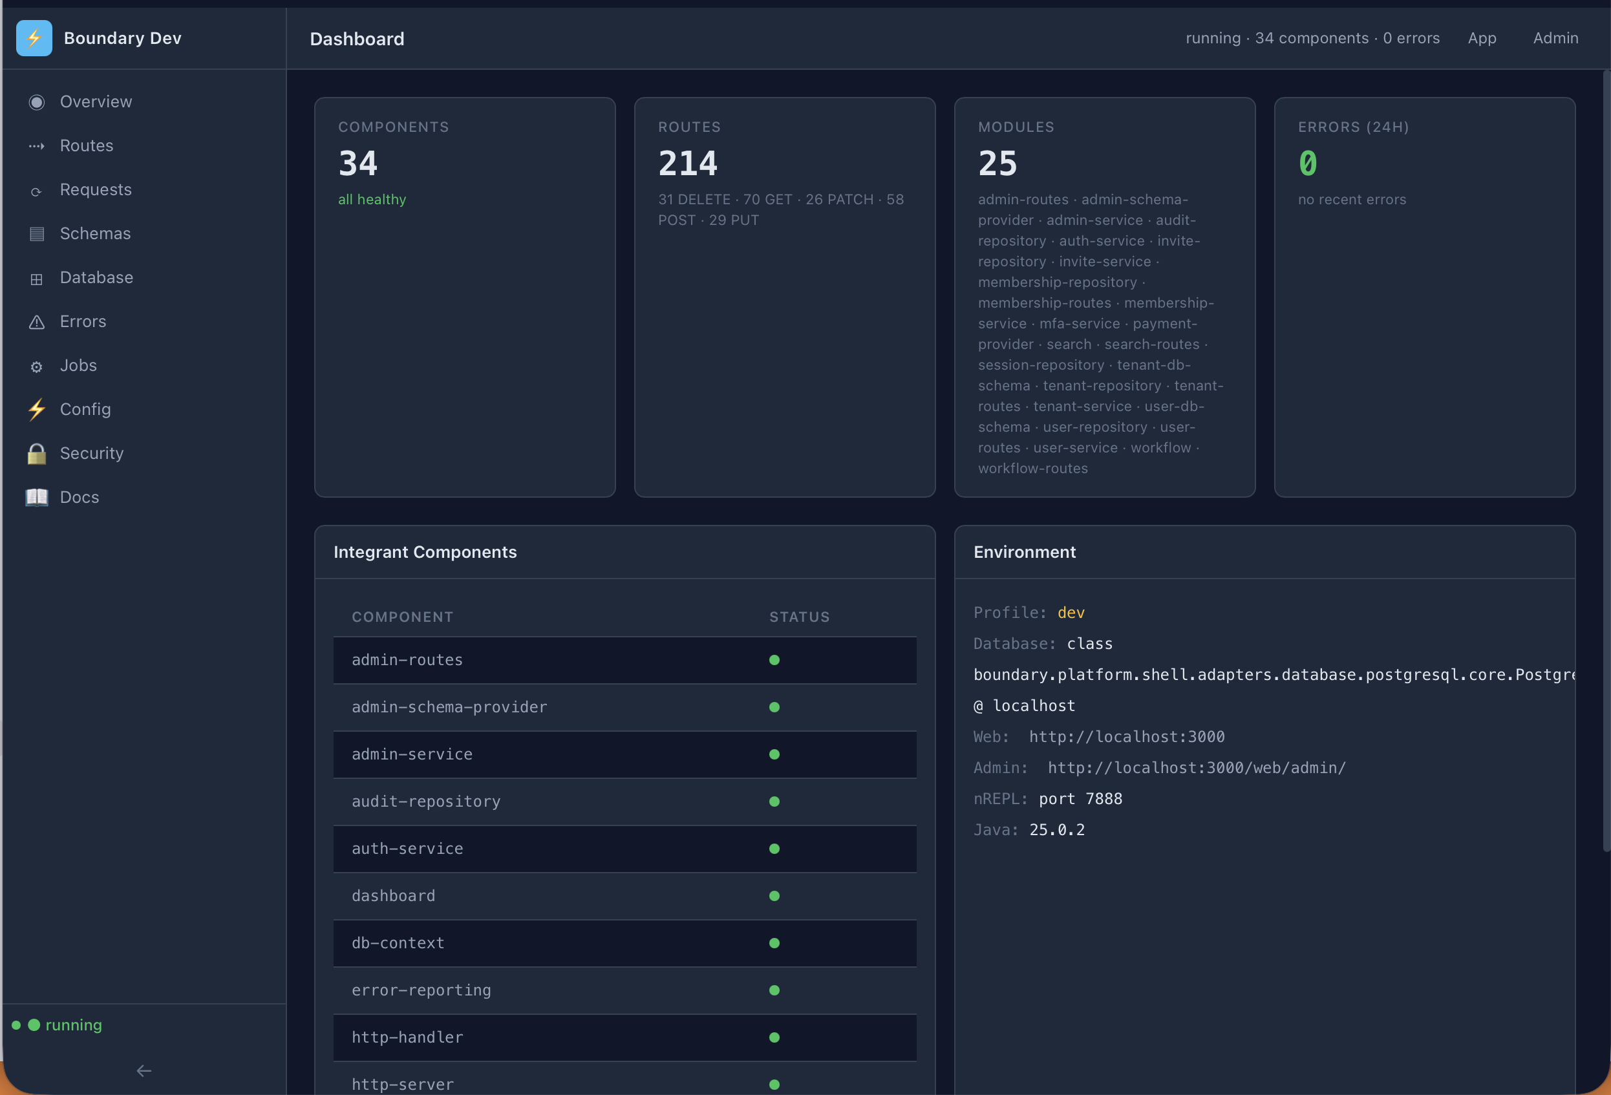Select the audit-repository row

pyautogui.click(x=624, y=802)
